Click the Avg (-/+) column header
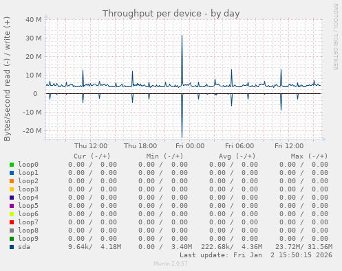Screen dimensions: 342x271 (237, 156)
